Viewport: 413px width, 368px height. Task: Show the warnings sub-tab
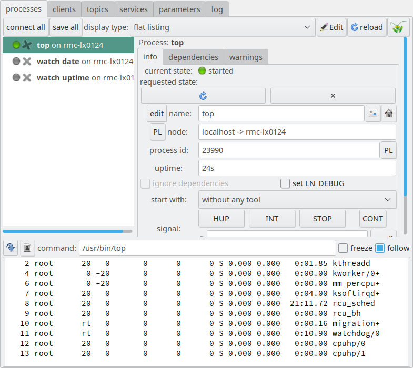pyautogui.click(x=246, y=57)
